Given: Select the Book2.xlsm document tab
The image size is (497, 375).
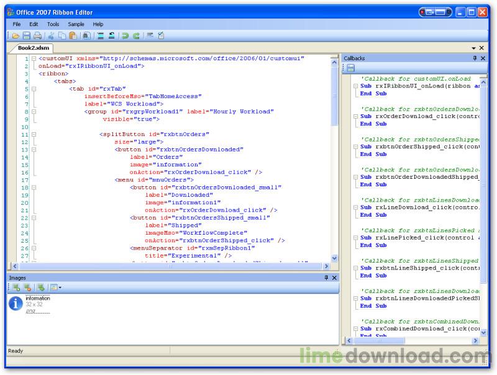Looking at the screenshot, I should click(x=33, y=48).
